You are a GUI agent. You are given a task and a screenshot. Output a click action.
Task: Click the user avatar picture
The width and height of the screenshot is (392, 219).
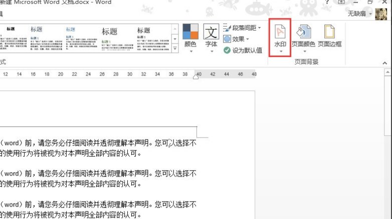[x=381, y=14]
